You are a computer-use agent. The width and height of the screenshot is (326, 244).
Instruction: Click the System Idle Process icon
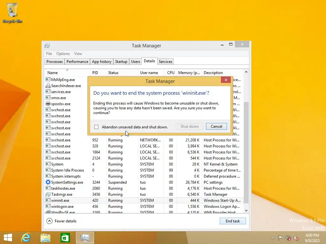pyautogui.click(x=48, y=170)
